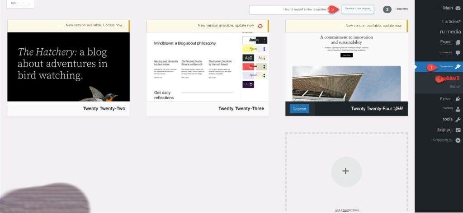Screen dimensions: 463x213
Task: Open the comments menu item
Action: coord(451,53)
